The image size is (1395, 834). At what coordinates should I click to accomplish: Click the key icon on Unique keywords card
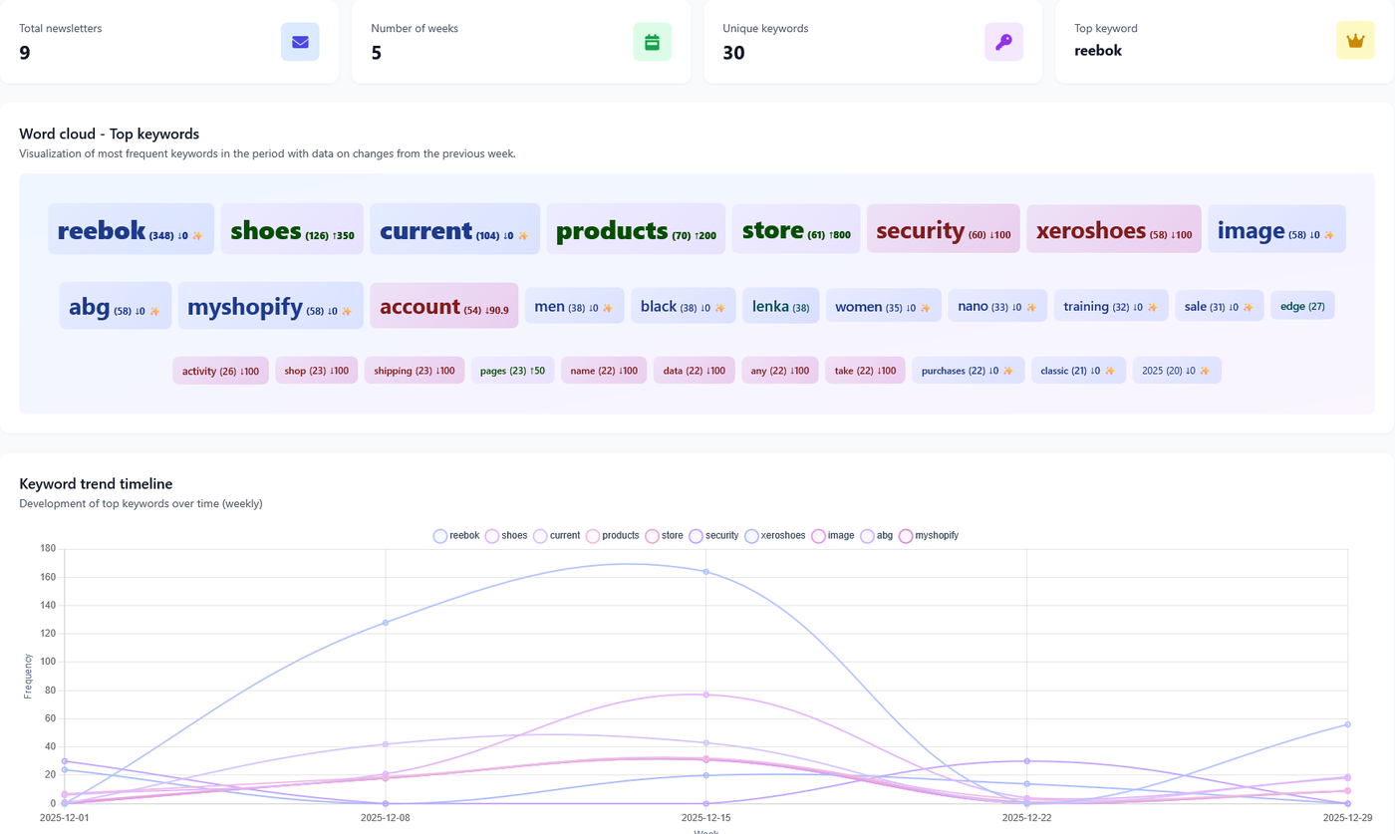tap(1003, 42)
